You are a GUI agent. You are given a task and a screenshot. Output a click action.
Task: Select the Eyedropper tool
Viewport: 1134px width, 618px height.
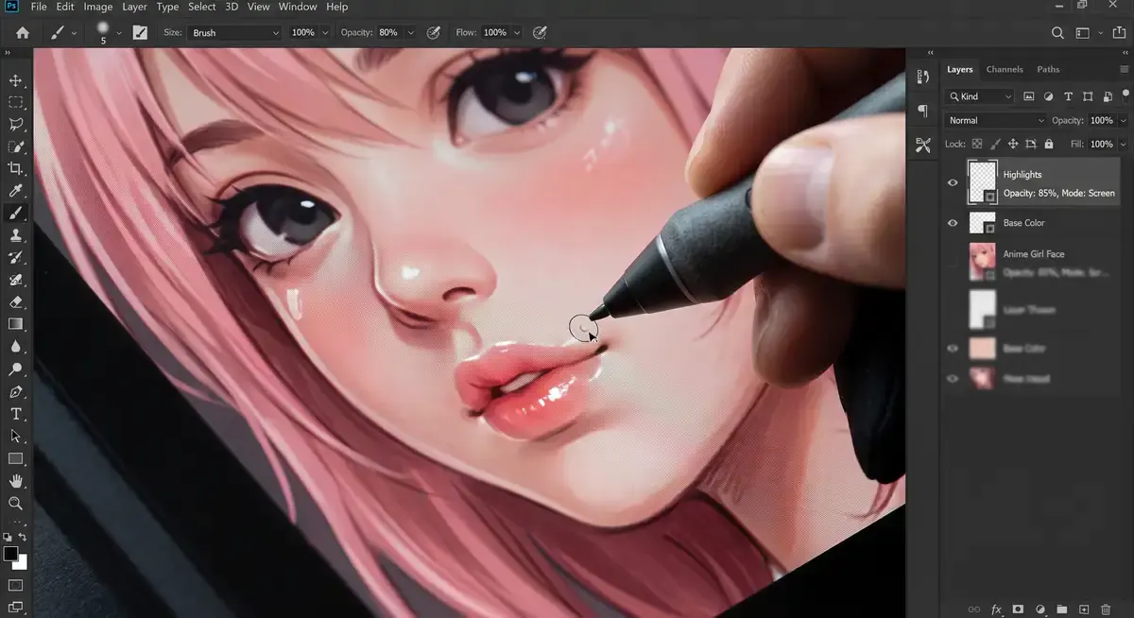pyautogui.click(x=16, y=191)
